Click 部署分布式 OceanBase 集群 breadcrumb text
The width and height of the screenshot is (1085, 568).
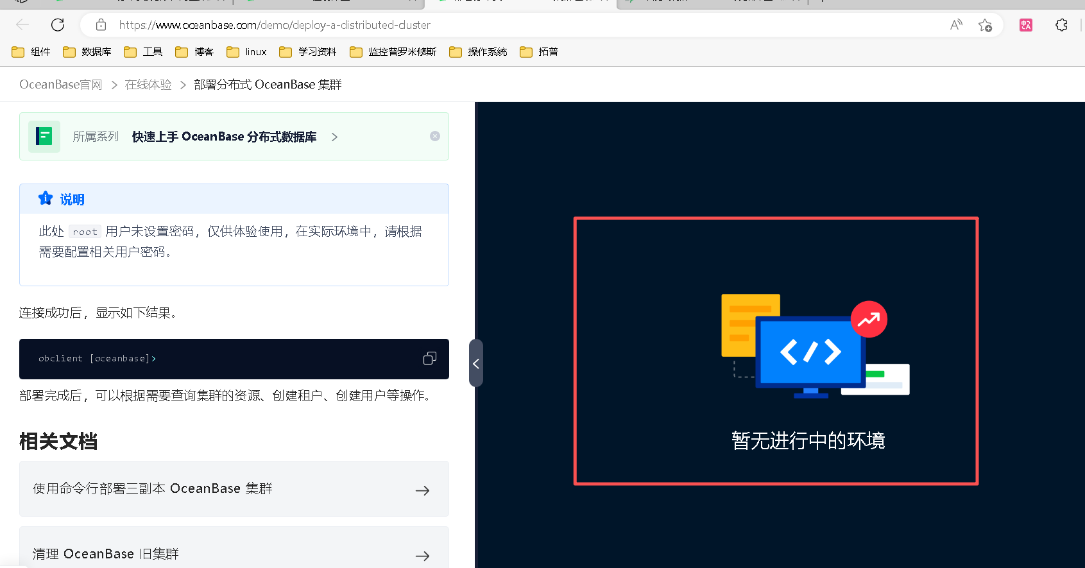click(x=268, y=85)
